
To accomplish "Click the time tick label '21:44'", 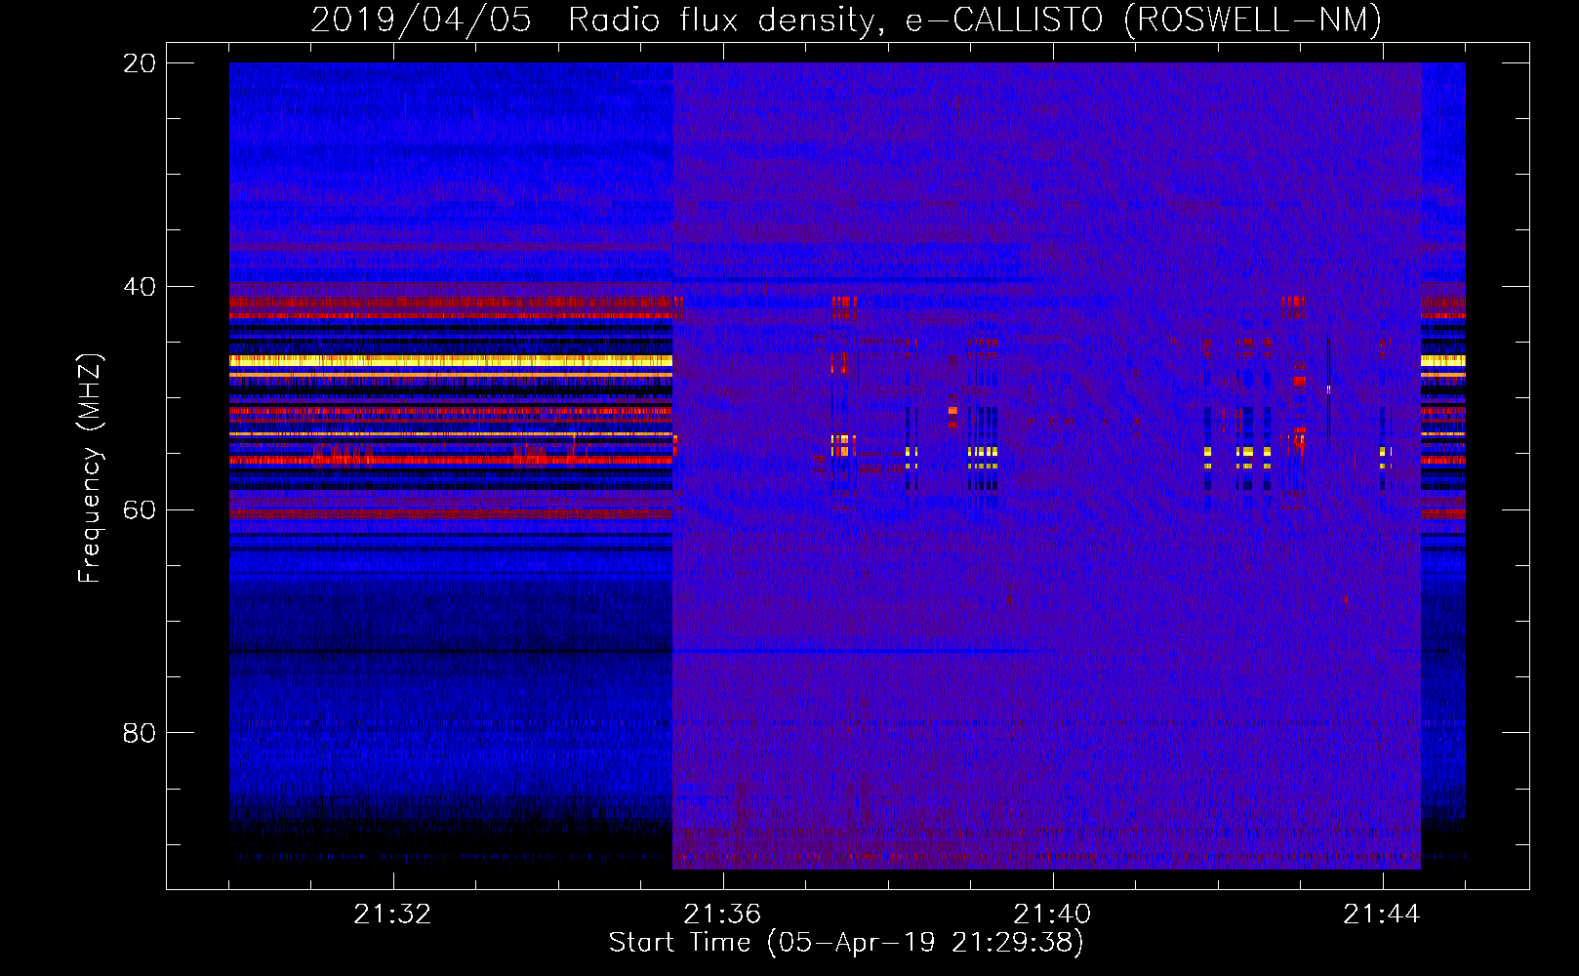I will coord(1382,915).
